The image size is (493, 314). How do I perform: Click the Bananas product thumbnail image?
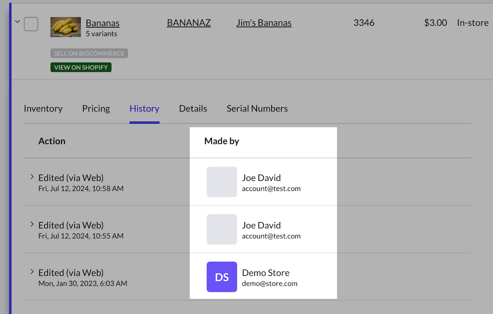[x=65, y=27]
